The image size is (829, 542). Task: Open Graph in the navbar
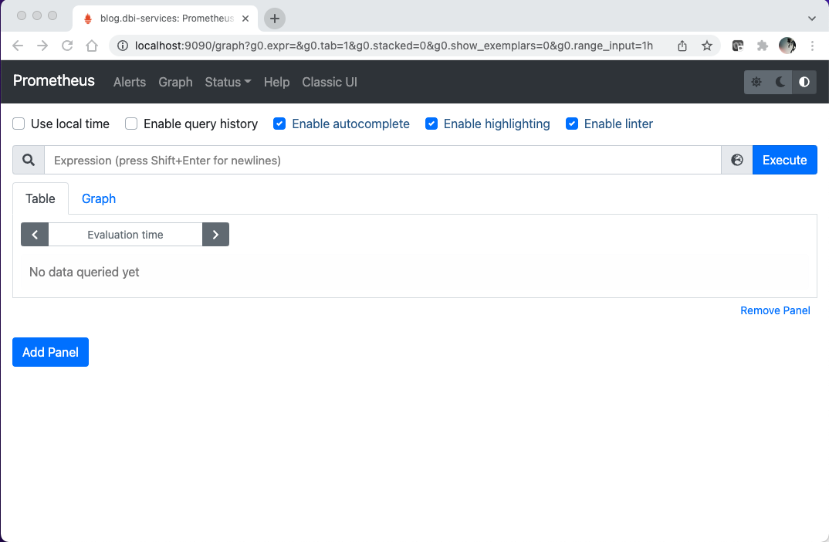click(175, 82)
